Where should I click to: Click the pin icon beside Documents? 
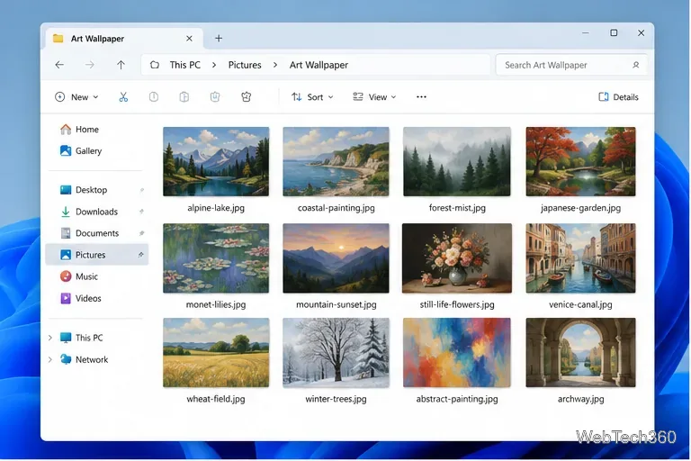point(141,233)
